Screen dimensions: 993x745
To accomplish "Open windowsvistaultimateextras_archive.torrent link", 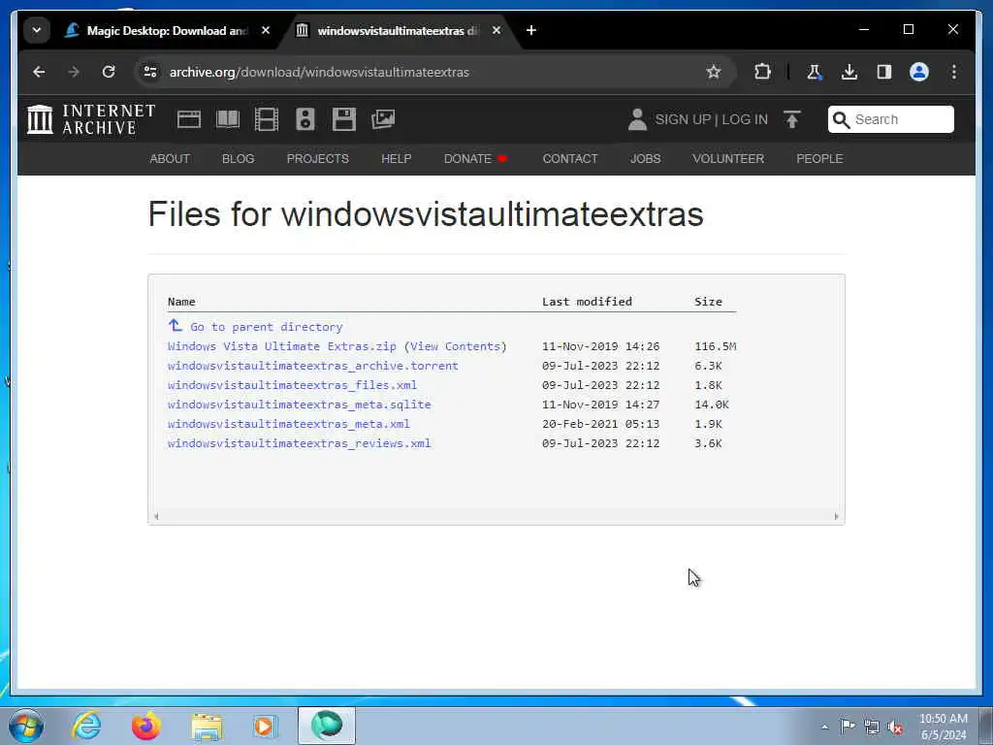I will click(313, 366).
